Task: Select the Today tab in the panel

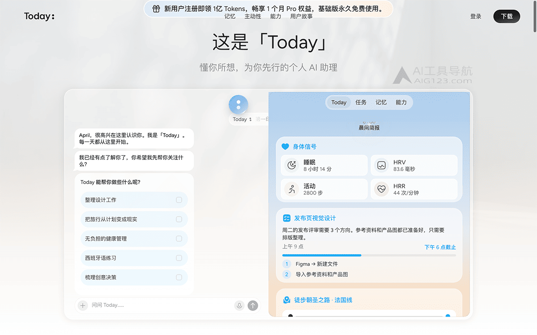Action: click(x=339, y=102)
